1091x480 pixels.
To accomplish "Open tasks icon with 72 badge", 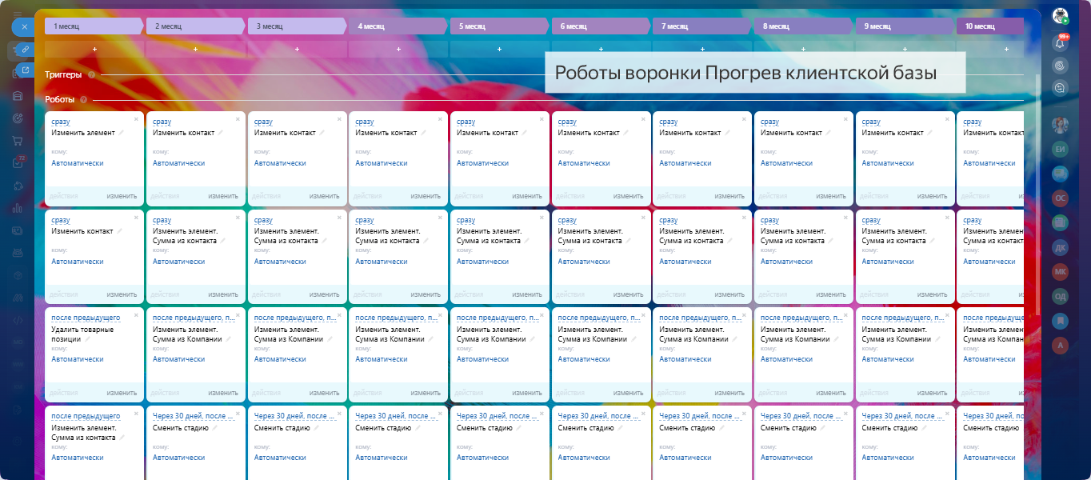I will (x=18, y=163).
